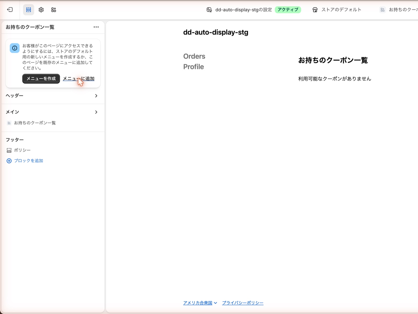Open the three-dot menu for お持ちのクーポン一覧
Image resolution: width=418 pixels, height=314 pixels.
click(x=96, y=27)
